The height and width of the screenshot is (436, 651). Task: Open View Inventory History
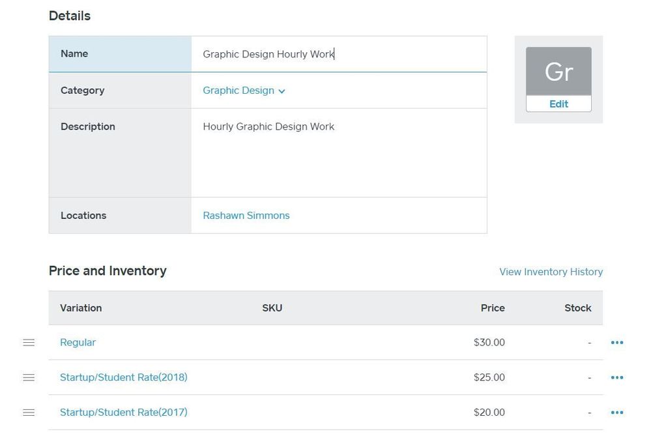pos(551,272)
